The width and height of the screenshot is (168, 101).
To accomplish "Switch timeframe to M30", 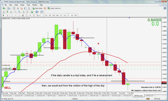I will pos(57,15).
